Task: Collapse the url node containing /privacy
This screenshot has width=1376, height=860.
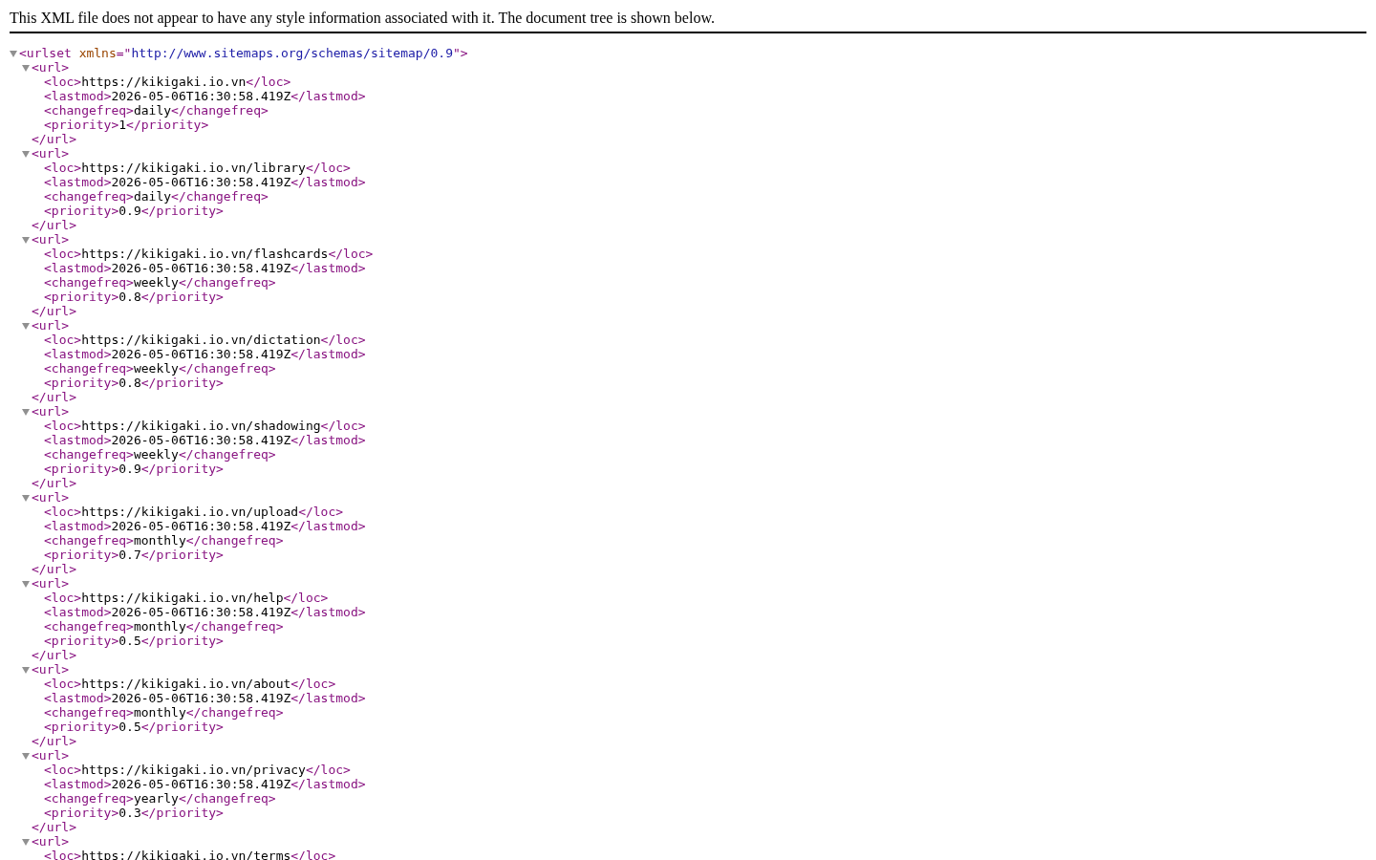Action: click(26, 756)
